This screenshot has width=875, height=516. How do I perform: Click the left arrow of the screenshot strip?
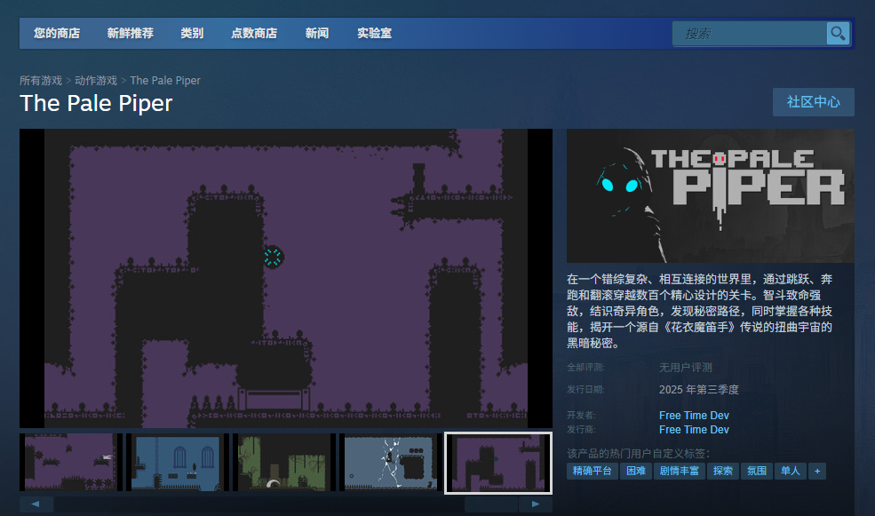coord(36,504)
